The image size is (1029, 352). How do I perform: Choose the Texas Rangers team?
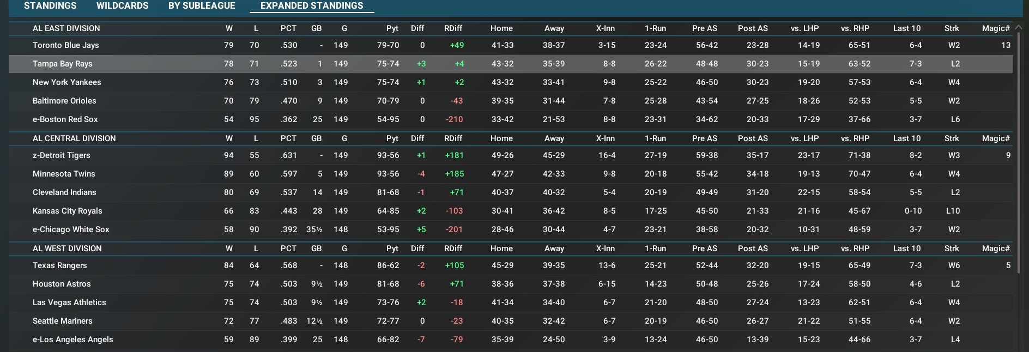coord(59,265)
